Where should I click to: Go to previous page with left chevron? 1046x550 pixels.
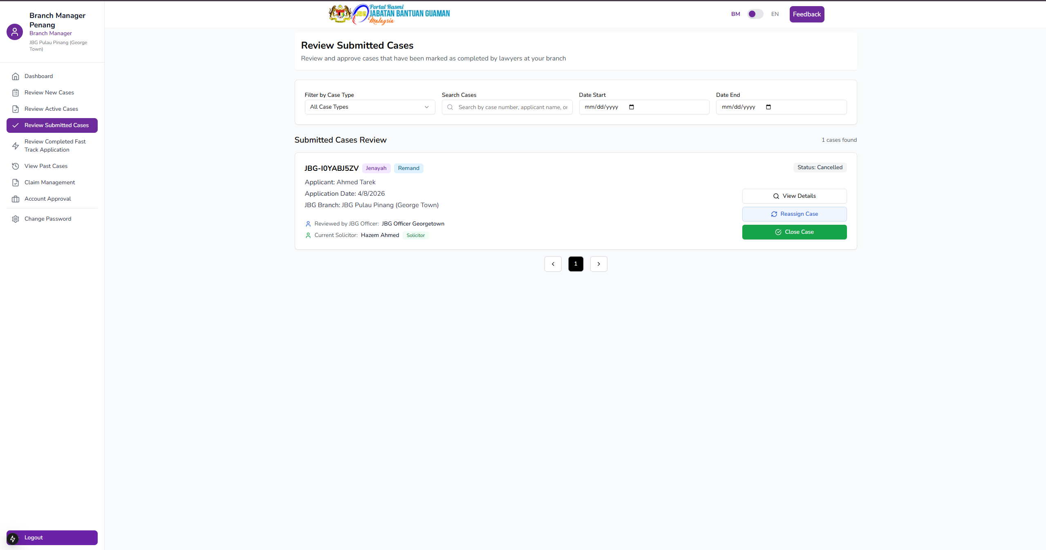[553, 264]
